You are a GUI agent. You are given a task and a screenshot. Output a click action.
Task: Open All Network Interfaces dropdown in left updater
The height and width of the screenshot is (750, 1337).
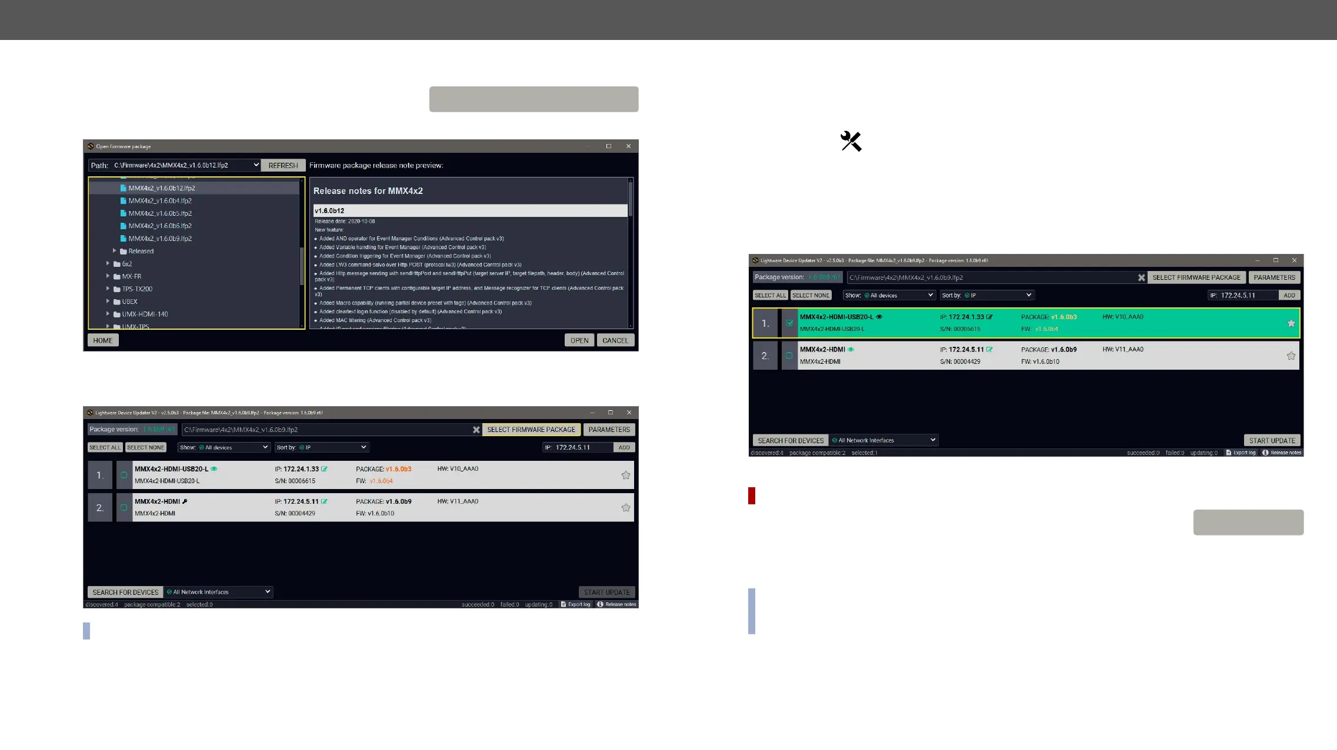coord(218,592)
